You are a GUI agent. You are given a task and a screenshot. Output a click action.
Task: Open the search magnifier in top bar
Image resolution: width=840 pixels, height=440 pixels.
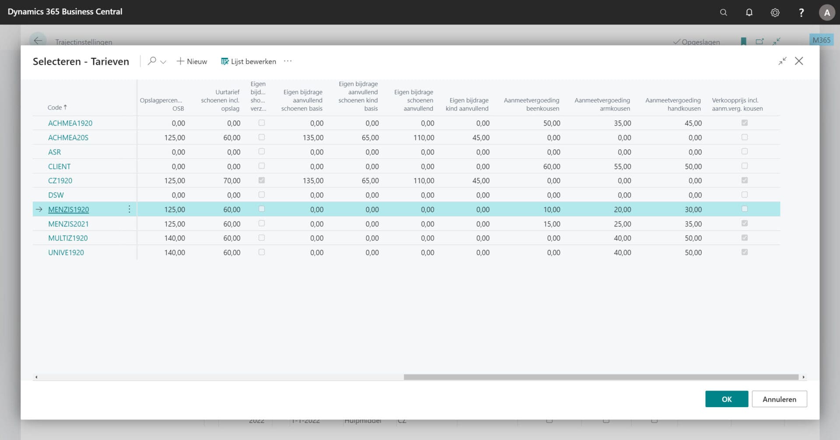pos(724,12)
